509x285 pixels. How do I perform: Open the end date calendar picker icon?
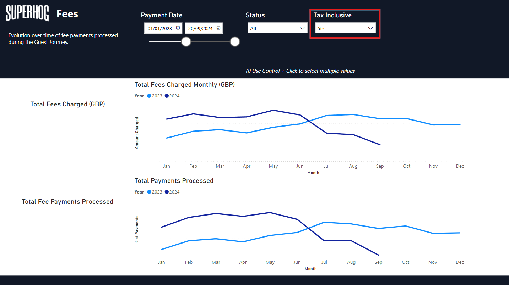click(218, 28)
